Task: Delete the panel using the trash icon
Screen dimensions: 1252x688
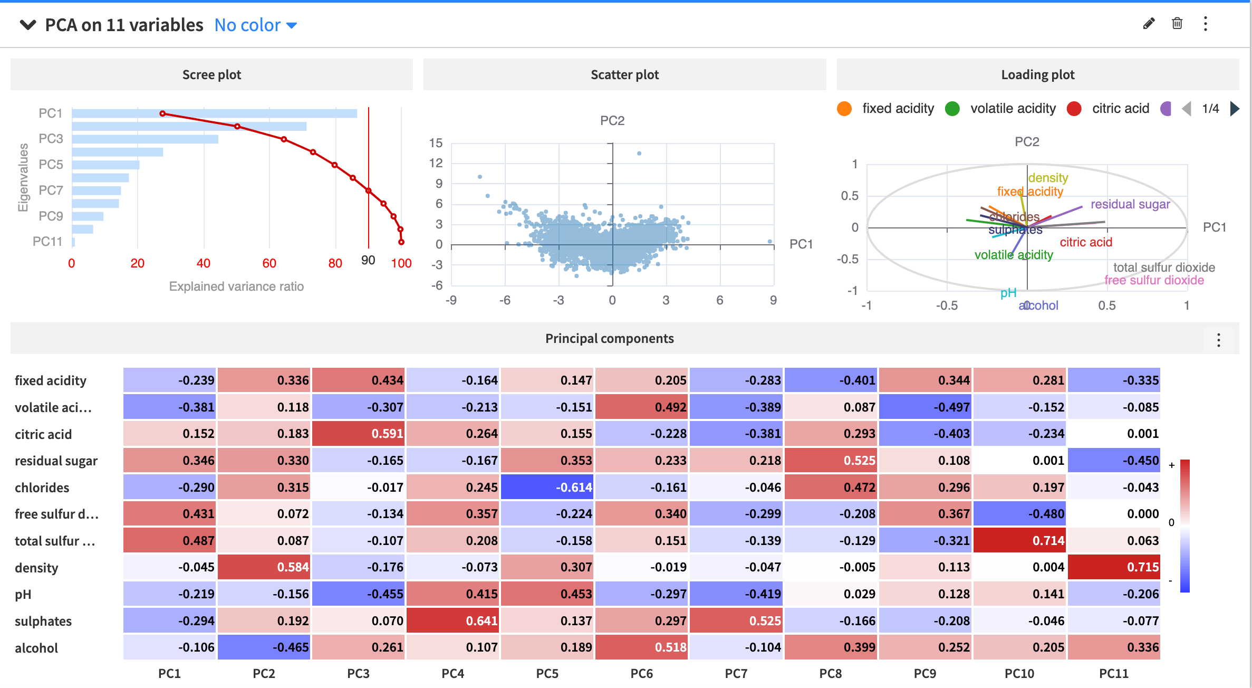Action: tap(1177, 24)
